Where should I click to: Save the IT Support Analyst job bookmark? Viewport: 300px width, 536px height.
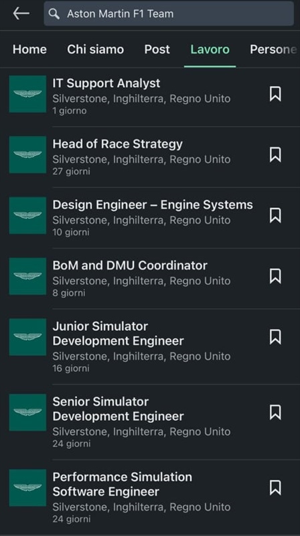(x=275, y=94)
